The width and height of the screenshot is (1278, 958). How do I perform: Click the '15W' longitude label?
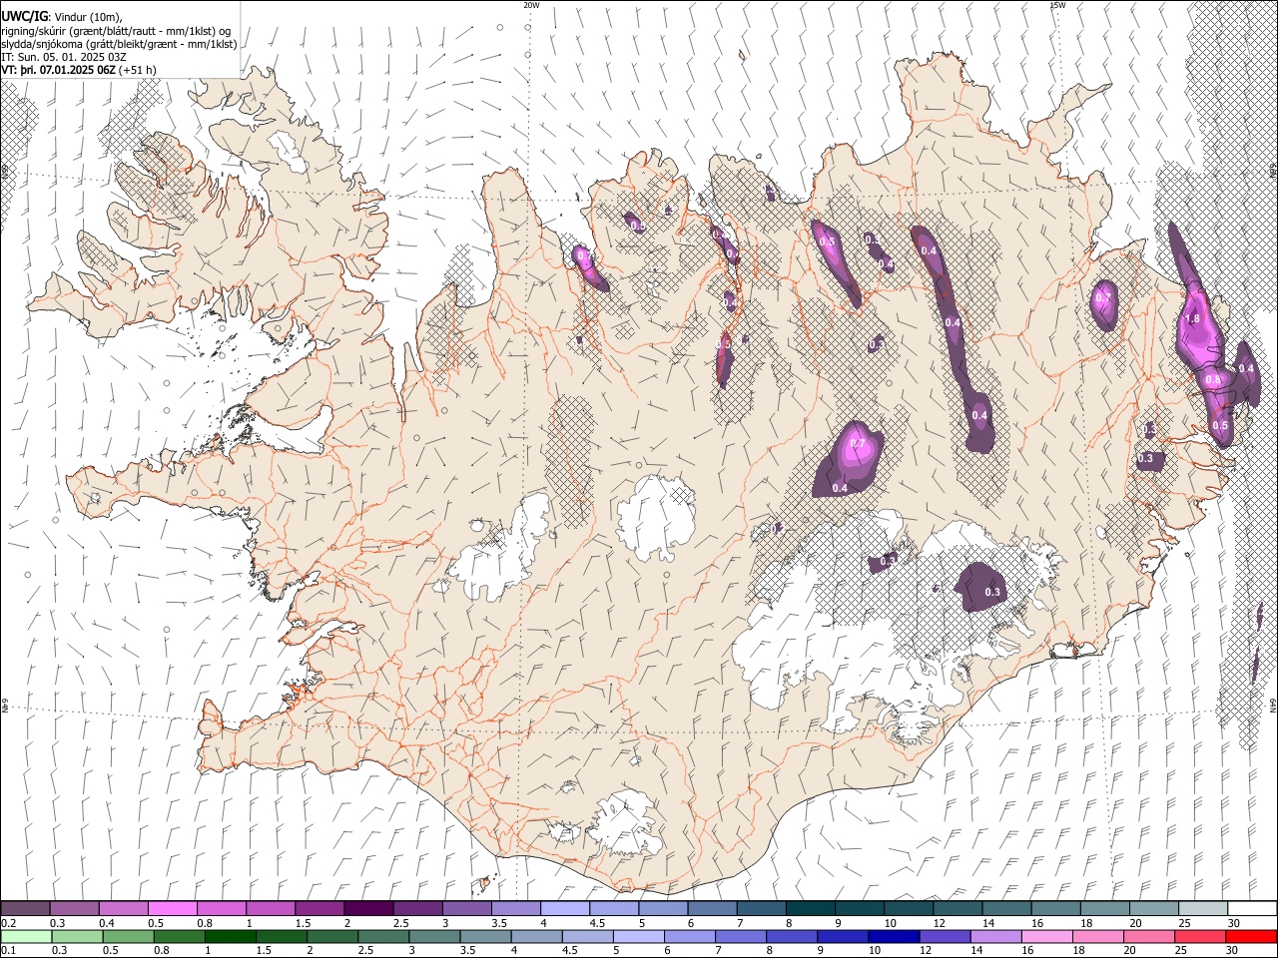point(1056,5)
